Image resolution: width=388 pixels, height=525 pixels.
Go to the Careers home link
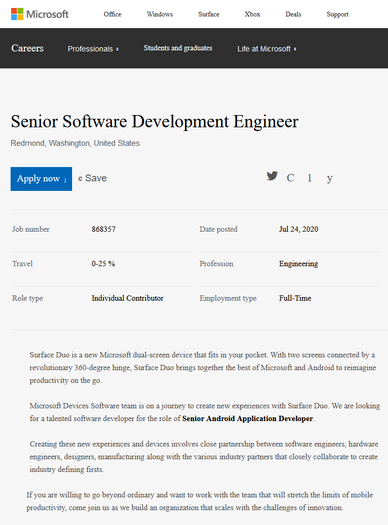point(28,48)
